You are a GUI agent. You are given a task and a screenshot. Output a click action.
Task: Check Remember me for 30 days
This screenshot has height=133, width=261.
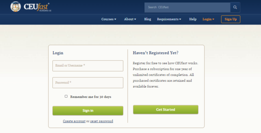point(66,96)
